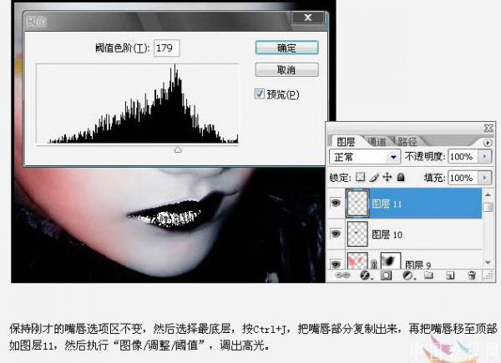The image size is (501, 363).
Task: Switch to the 通道 channels tab
Action: [x=377, y=141]
